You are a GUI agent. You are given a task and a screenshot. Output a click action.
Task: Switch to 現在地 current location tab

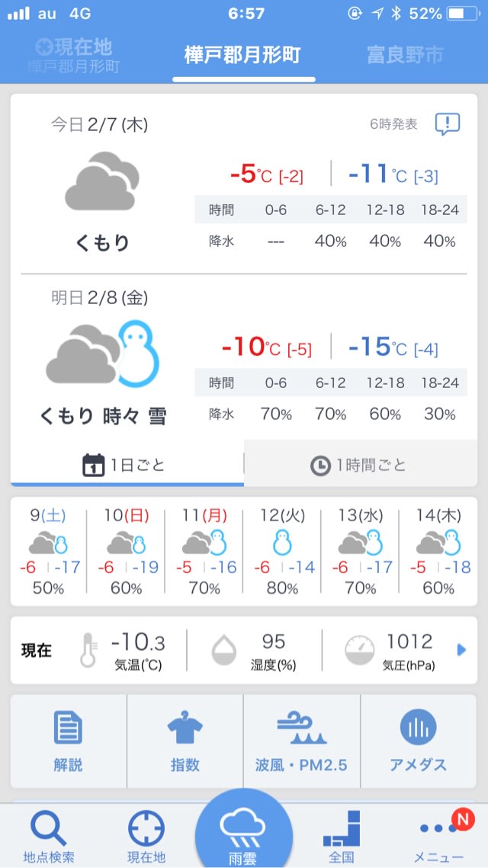coord(74,55)
